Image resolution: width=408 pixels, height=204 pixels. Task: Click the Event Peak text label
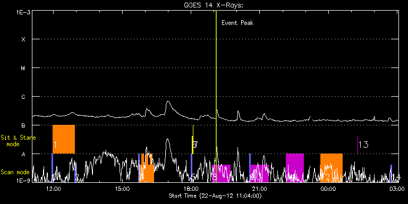pos(237,23)
